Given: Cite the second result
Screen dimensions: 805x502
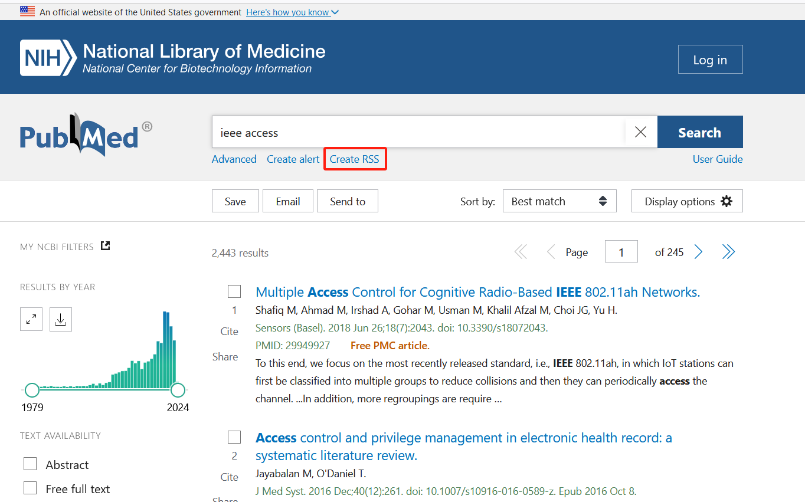Looking at the screenshot, I should pyautogui.click(x=229, y=477).
